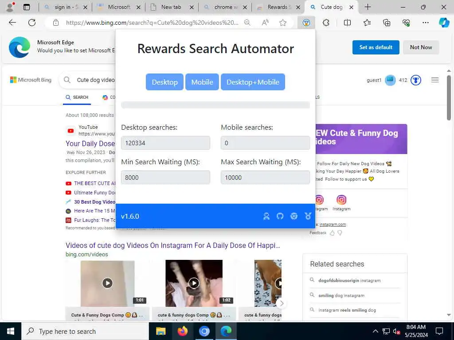Edit the Max Search Waiting field
This screenshot has width=454, height=340.
[x=265, y=177]
